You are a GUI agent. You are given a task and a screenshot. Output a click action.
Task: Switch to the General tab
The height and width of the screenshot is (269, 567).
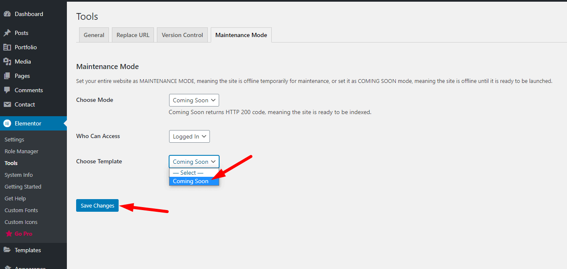pyautogui.click(x=94, y=35)
